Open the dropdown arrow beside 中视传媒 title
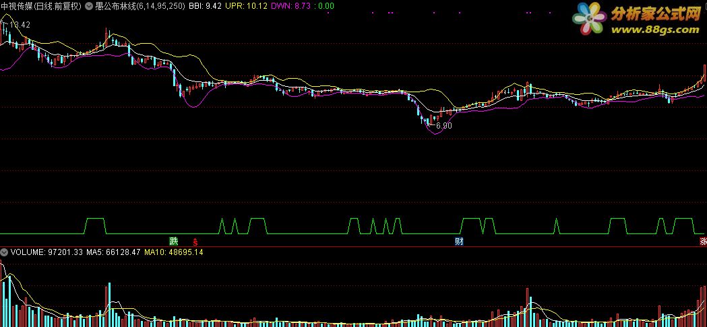 click(89, 6)
